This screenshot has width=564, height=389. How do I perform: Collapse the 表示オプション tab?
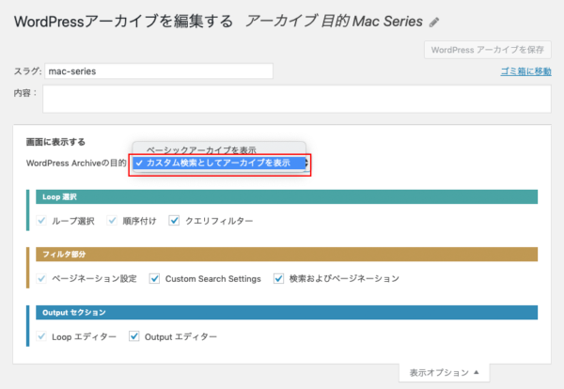click(445, 372)
